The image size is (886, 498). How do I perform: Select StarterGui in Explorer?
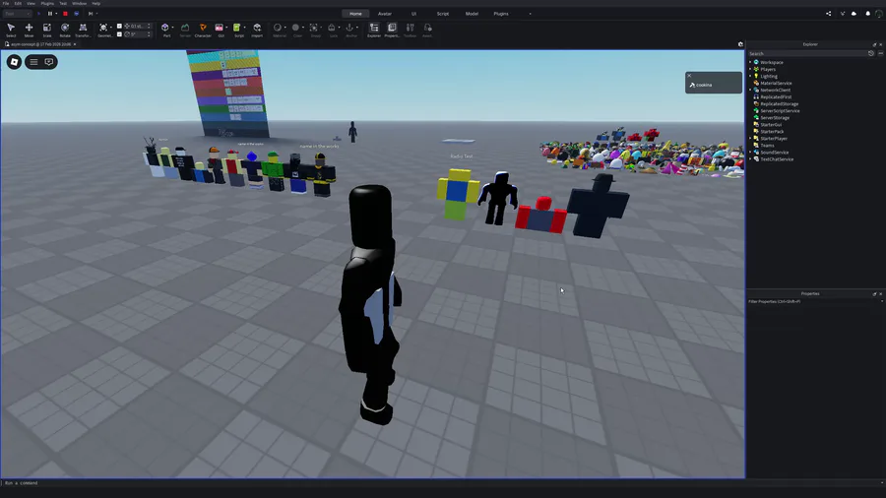(771, 125)
